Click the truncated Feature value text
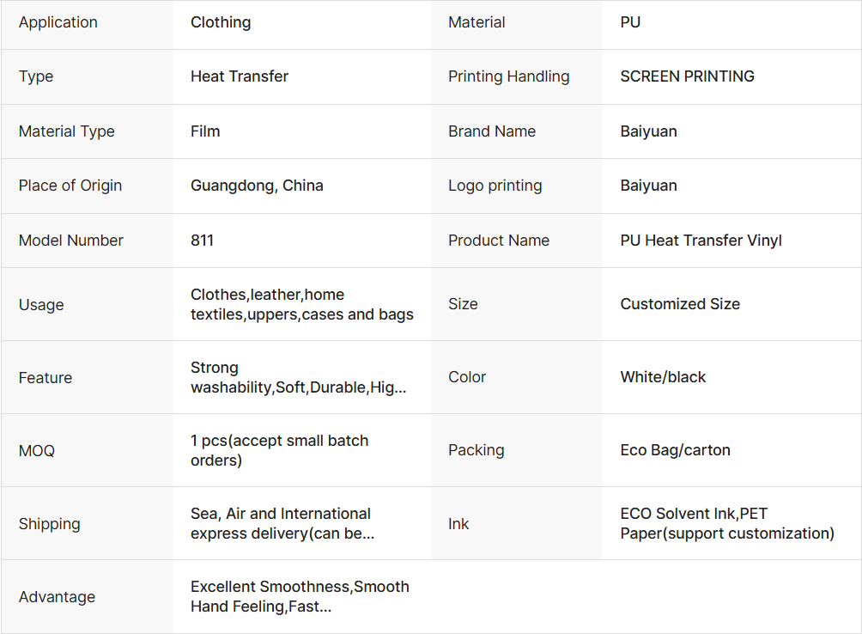This screenshot has width=862, height=634. point(298,378)
